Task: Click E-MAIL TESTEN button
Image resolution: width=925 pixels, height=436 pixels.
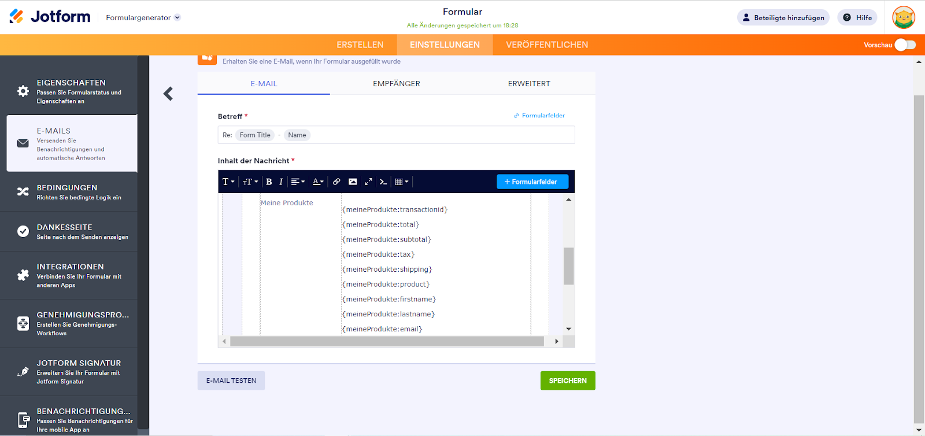Action: tap(231, 380)
